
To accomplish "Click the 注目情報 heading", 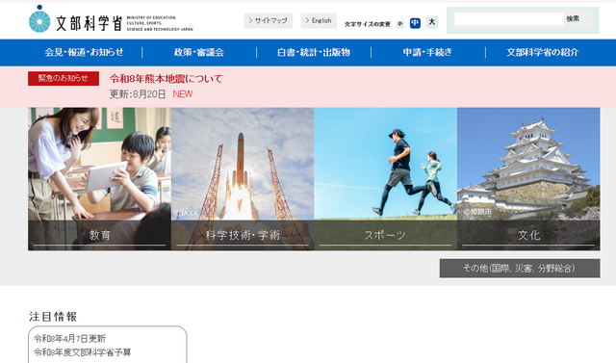I will [x=53, y=317].
